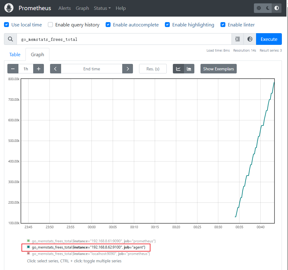Click teal swatch for 192.168.8.62:9100 series
The height and width of the screenshot is (270, 288).
tap(29, 247)
